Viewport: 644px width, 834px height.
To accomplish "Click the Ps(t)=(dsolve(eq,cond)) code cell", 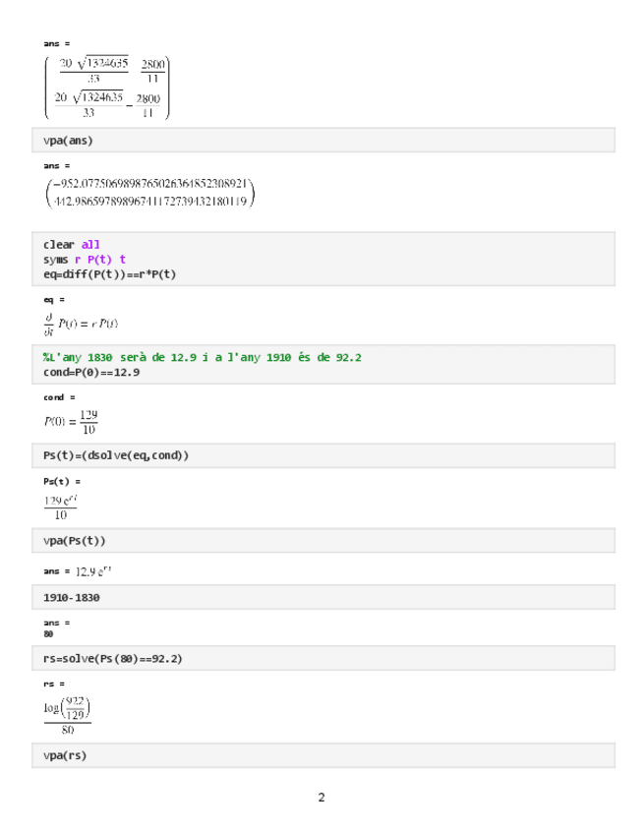I will [116, 455].
